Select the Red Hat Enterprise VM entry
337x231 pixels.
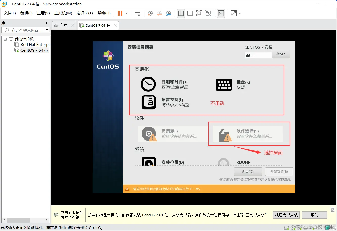click(x=35, y=45)
